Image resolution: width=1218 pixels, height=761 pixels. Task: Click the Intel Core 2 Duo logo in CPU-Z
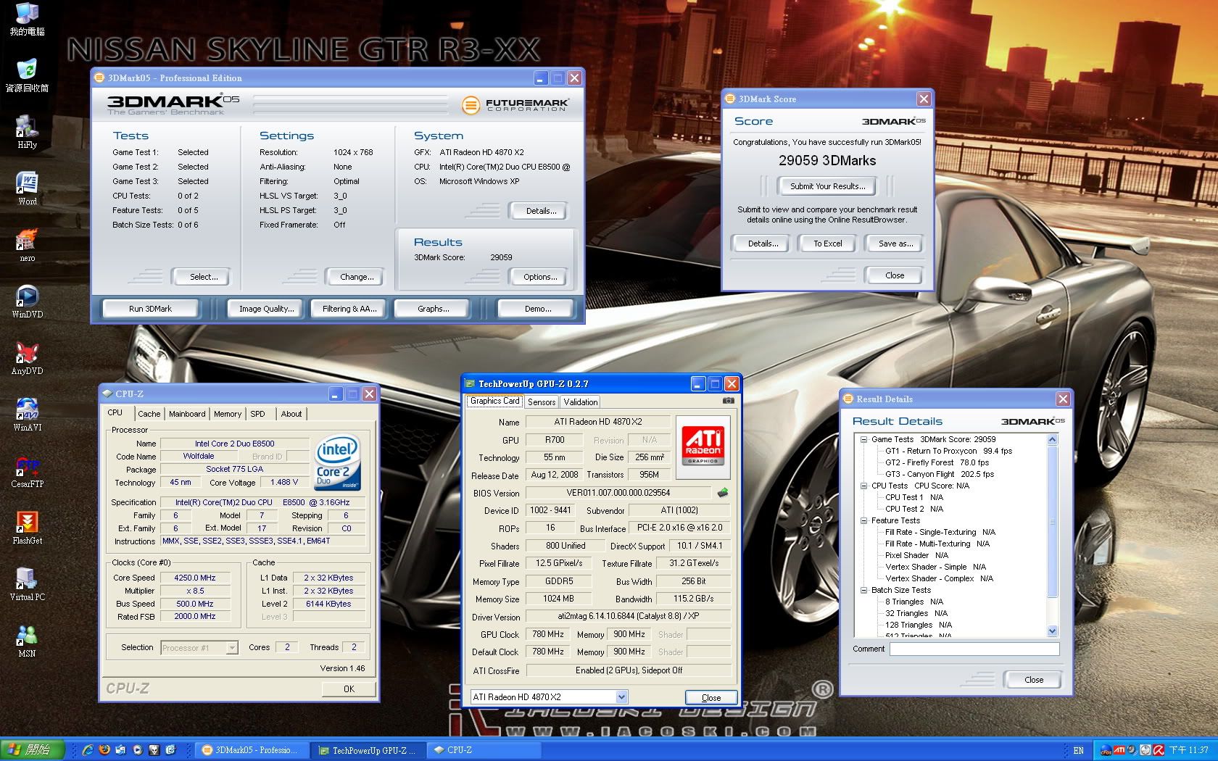[x=337, y=463]
